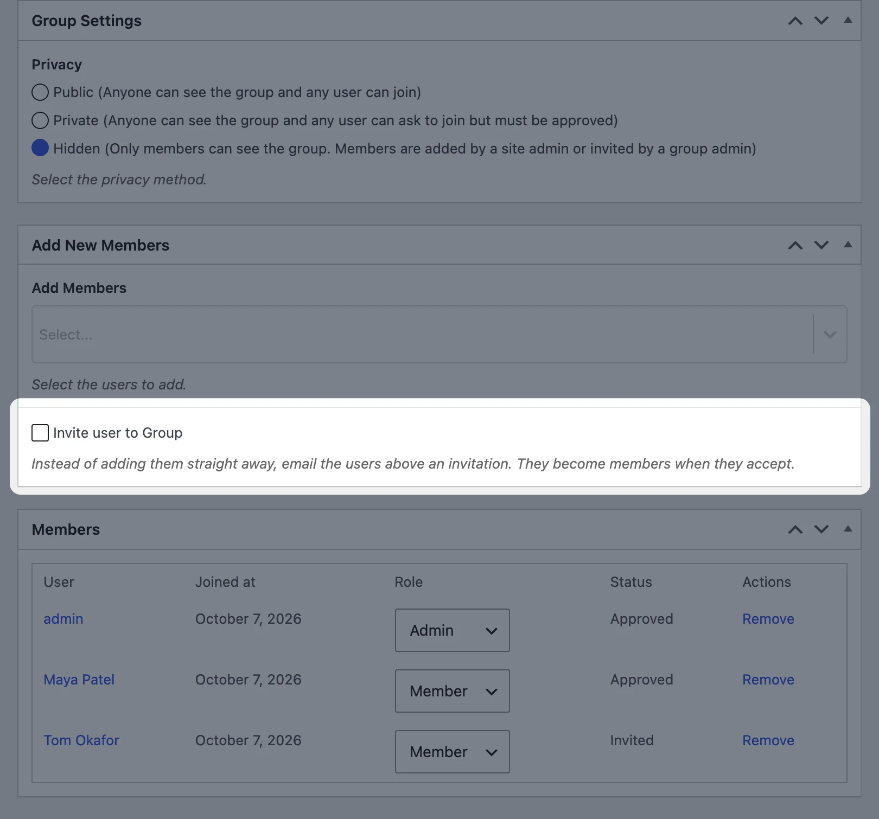Expand the Add Members dropdown arrow
The width and height of the screenshot is (879, 819).
[830, 334]
